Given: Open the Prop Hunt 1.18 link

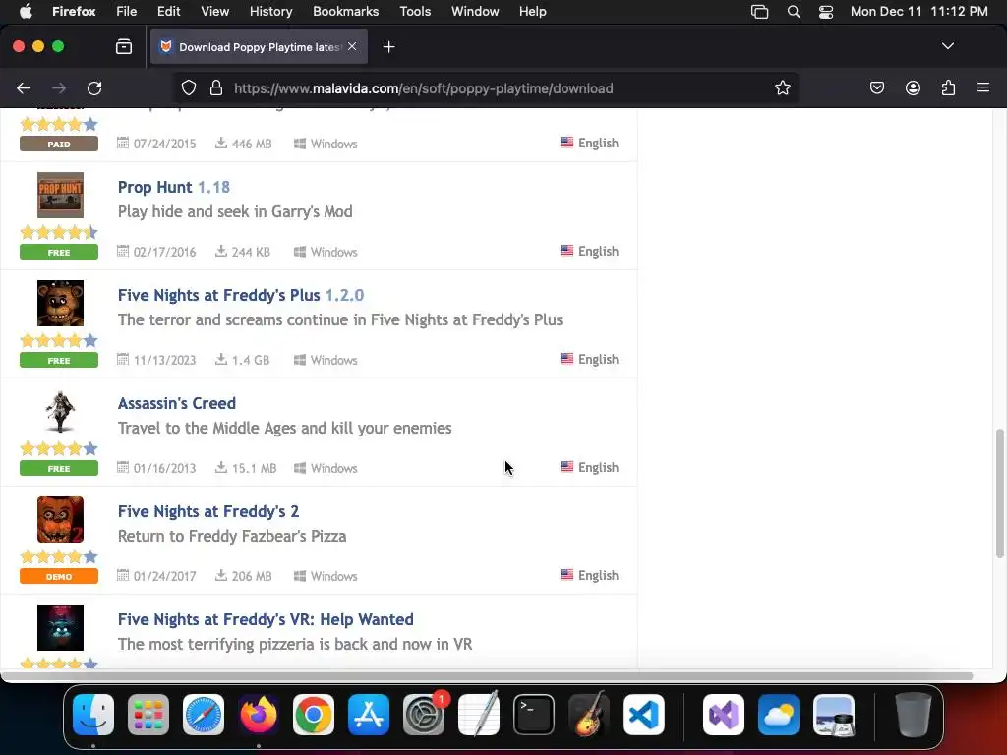Looking at the screenshot, I should point(173,187).
